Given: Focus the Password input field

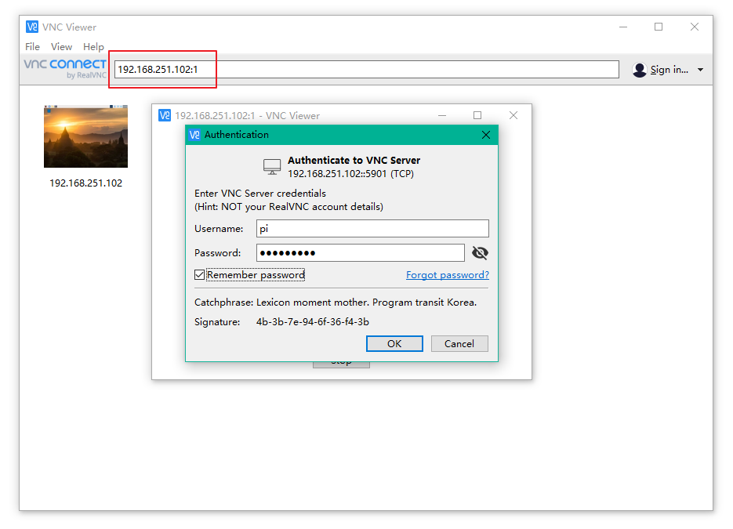Looking at the screenshot, I should 360,252.
